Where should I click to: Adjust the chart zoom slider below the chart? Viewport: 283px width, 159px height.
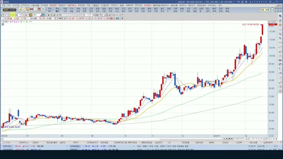click(x=239, y=139)
